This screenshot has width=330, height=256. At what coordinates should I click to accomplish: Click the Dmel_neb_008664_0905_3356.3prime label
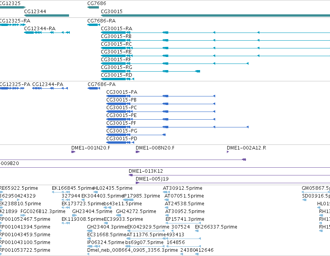pyautogui.click(x=133, y=251)
